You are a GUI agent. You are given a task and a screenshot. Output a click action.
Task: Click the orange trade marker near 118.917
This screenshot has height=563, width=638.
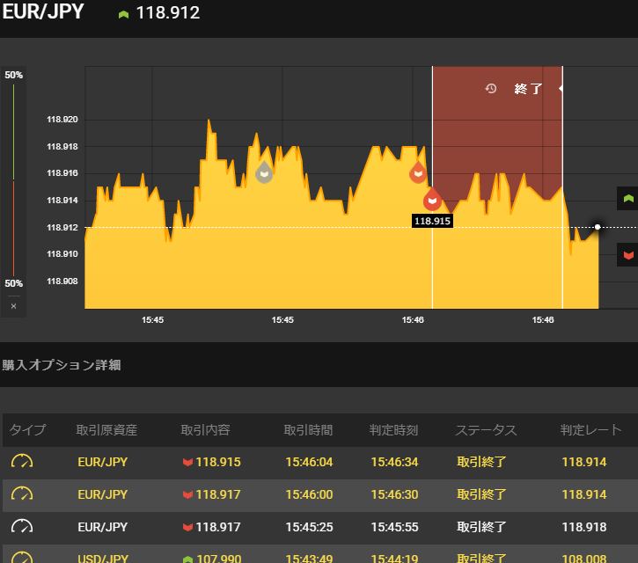click(418, 172)
